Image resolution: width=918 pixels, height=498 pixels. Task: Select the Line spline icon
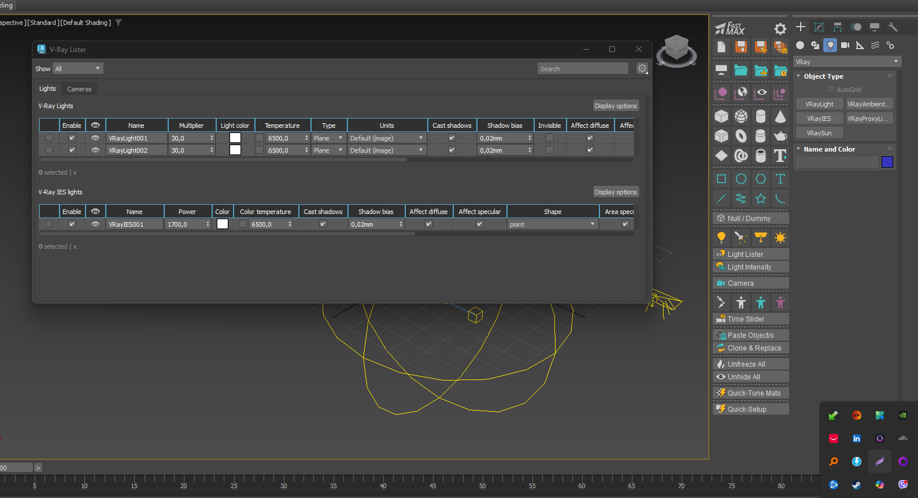pos(721,198)
